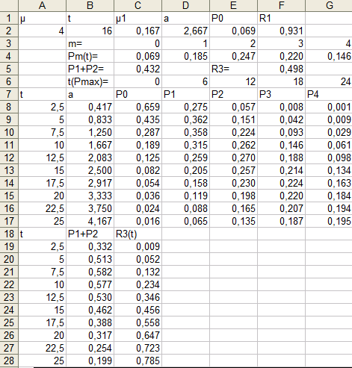Click cell C28 with value 0,785

click(138, 361)
